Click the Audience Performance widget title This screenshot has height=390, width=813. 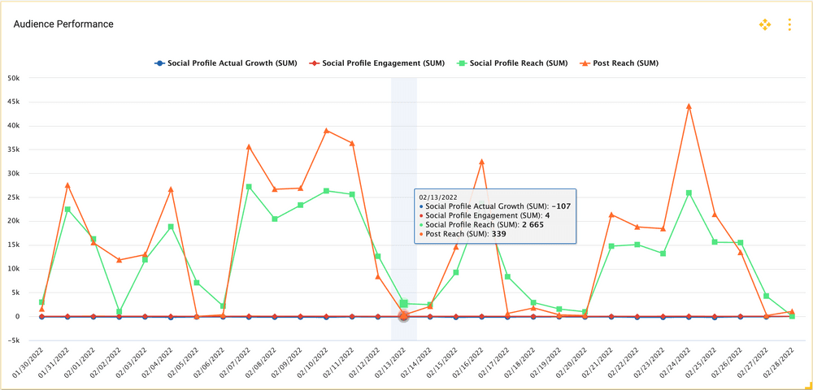(63, 24)
